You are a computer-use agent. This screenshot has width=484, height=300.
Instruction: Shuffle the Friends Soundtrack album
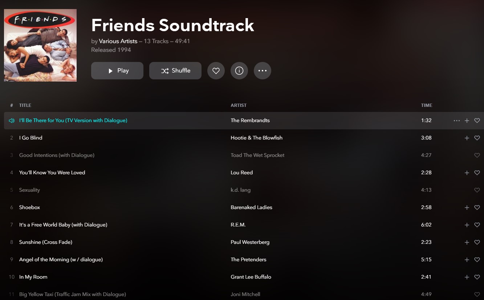click(x=175, y=71)
